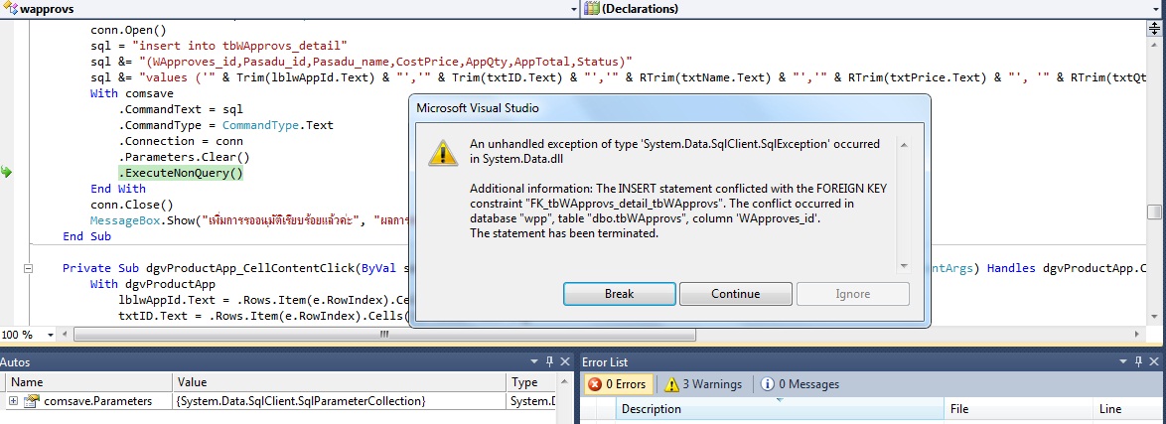
Task: Click the SqlParameterCollection value cell
Action: 339,401
